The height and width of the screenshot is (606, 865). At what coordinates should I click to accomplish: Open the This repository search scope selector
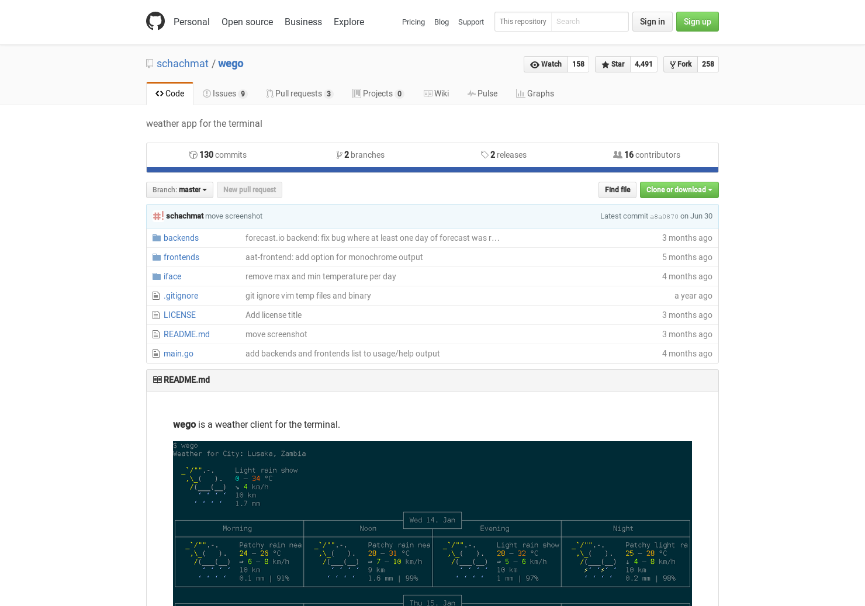523,22
